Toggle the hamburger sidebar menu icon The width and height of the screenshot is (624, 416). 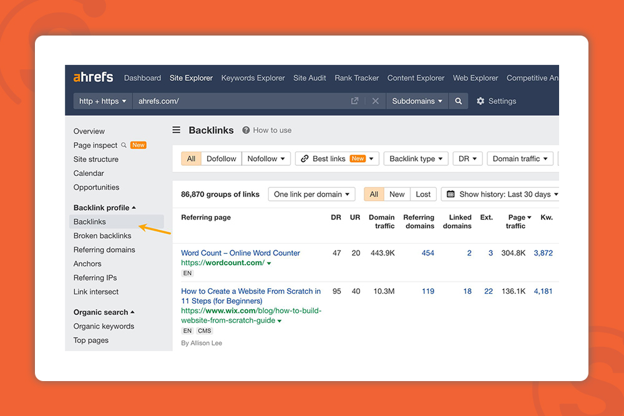177,130
